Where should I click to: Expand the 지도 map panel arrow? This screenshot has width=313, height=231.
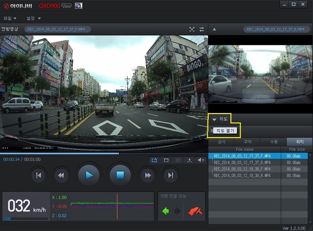click(x=214, y=119)
